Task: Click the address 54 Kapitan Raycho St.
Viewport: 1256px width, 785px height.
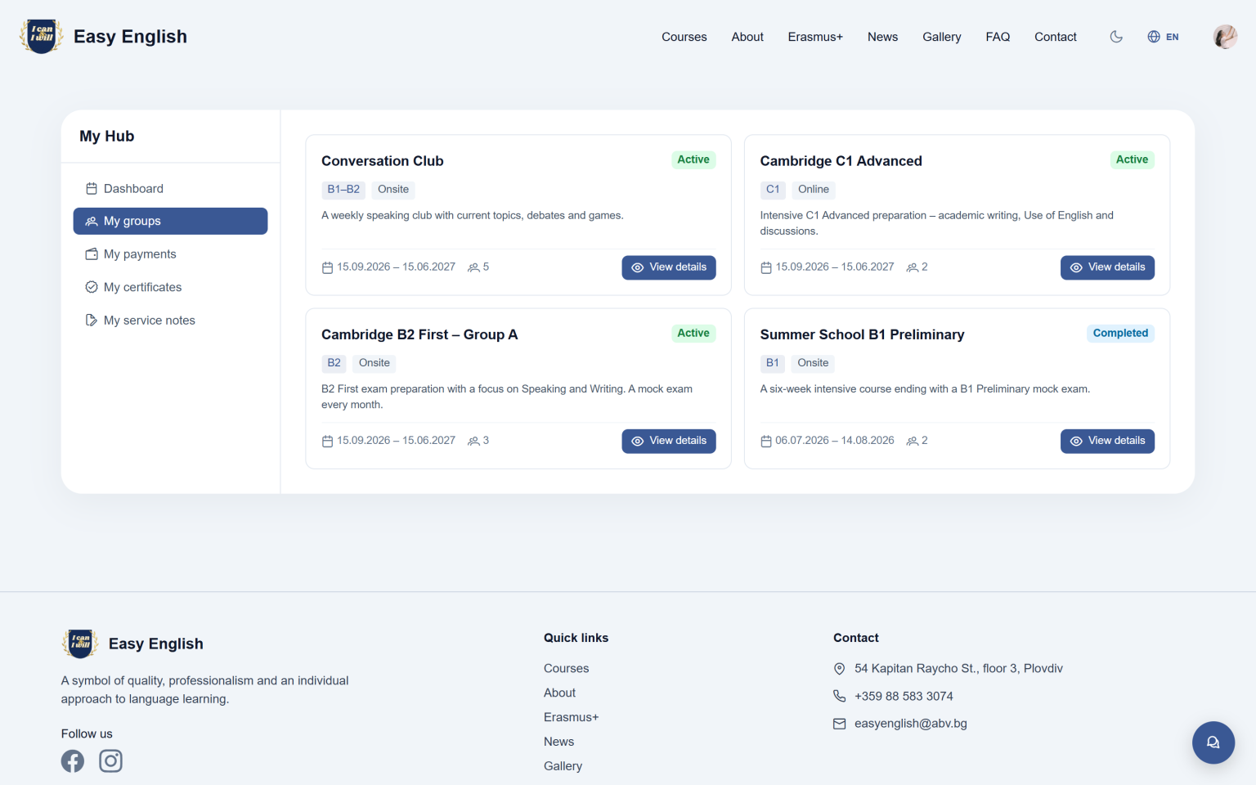Action: [958, 669]
